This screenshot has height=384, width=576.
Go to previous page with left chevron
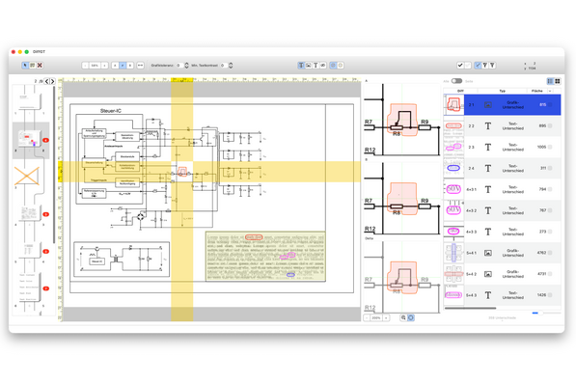tap(46, 81)
